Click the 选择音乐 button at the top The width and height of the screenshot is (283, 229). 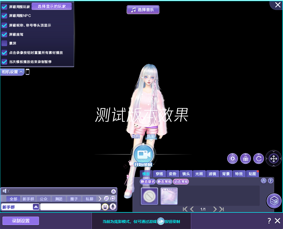[x=143, y=9]
